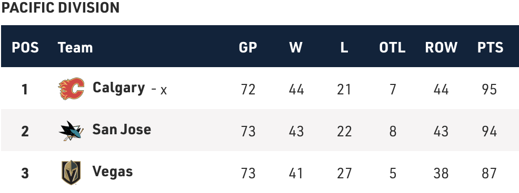Viewport: 519px width, 193px height.
Task: Sort table by L column header
Action: [344, 48]
